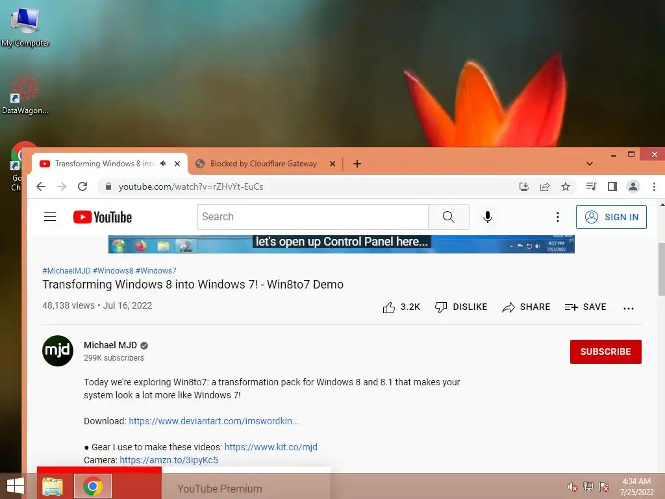This screenshot has width=665, height=499.
Task: Click the search magnifier button
Action: 448,217
